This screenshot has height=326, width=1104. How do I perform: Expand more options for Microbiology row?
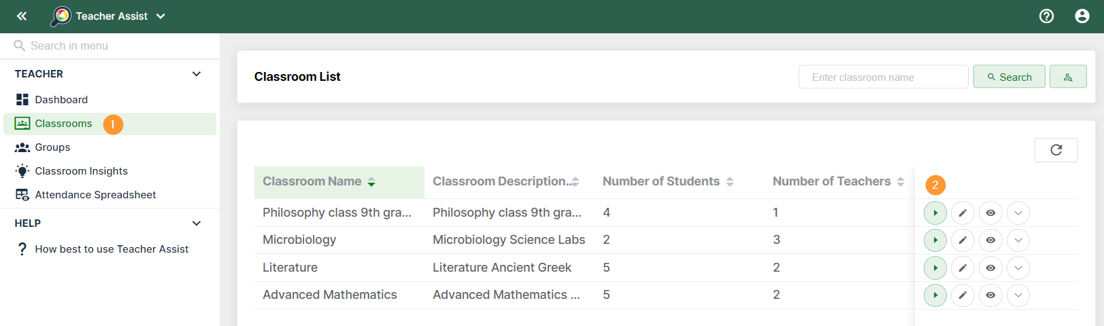[x=1018, y=240]
